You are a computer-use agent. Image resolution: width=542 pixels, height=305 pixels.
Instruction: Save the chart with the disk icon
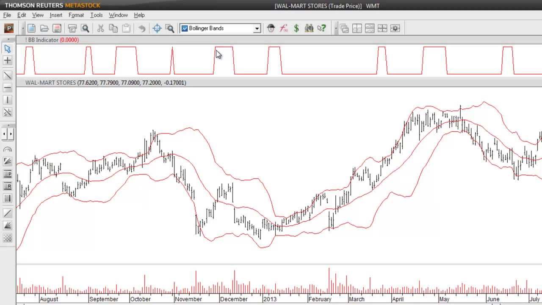pyautogui.click(x=57, y=28)
